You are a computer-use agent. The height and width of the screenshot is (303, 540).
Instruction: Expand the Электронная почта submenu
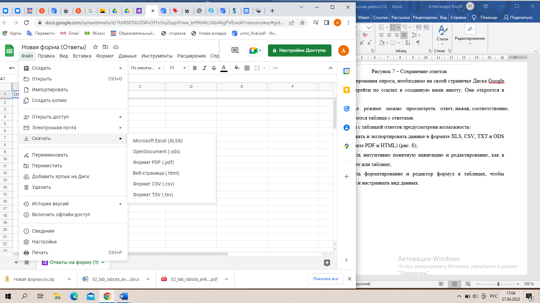[x=73, y=128]
